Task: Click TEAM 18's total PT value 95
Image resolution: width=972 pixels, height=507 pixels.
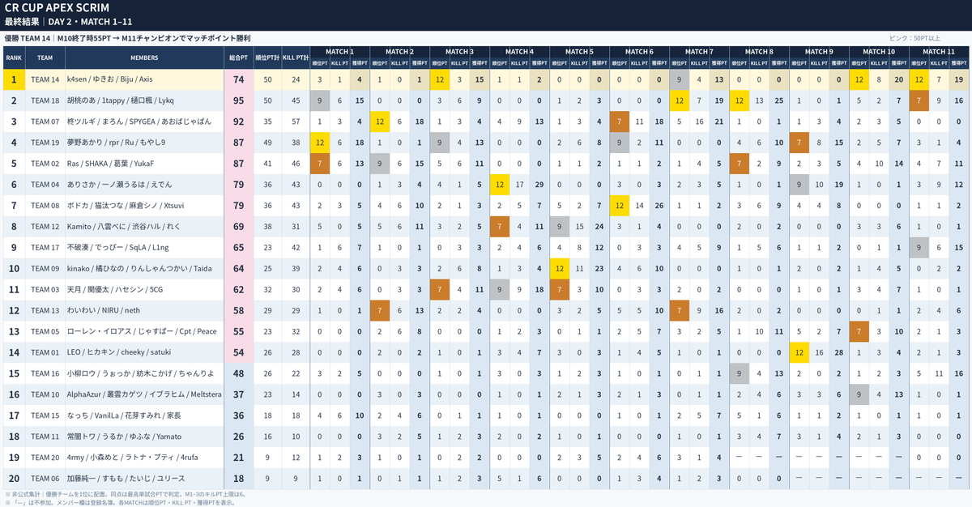Action: tap(238, 100)
